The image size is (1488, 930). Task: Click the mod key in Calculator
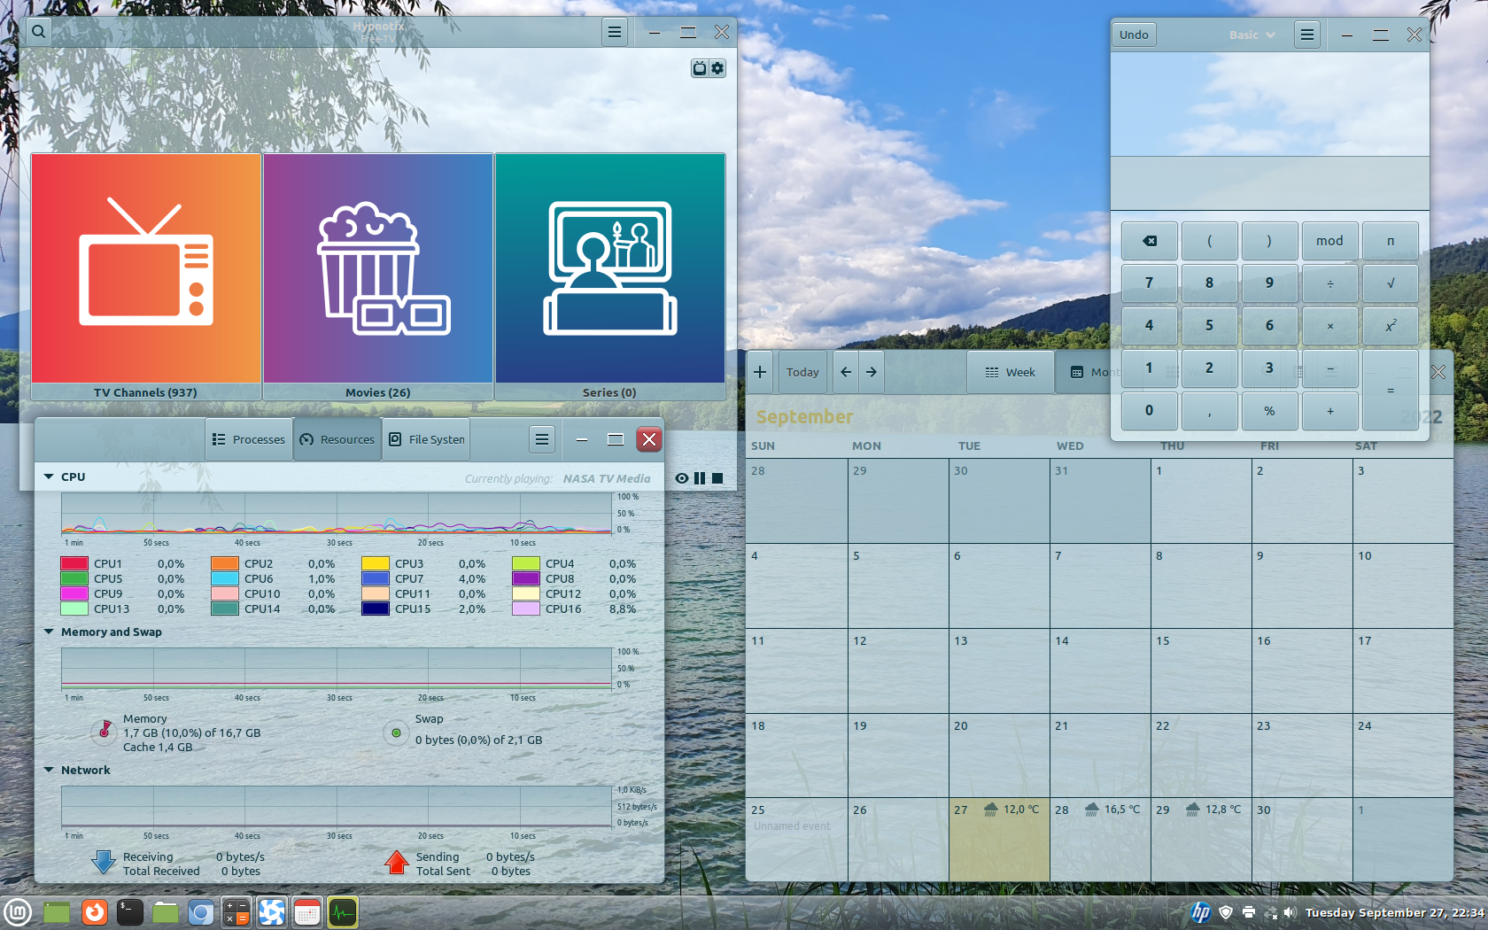pos(1329,241)
